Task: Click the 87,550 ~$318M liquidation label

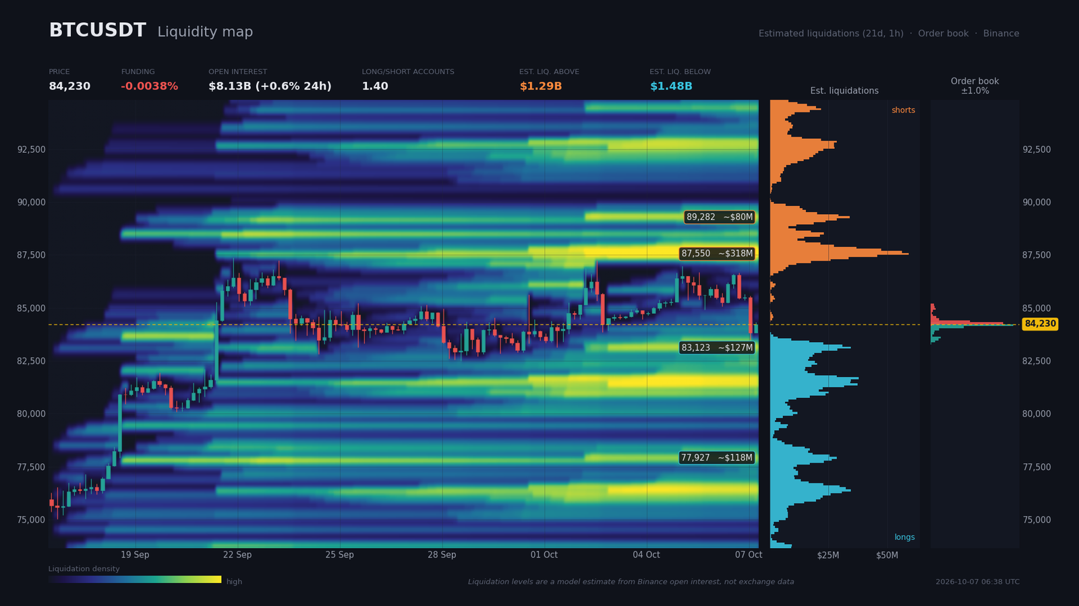Action: click(x=717, y=254)
